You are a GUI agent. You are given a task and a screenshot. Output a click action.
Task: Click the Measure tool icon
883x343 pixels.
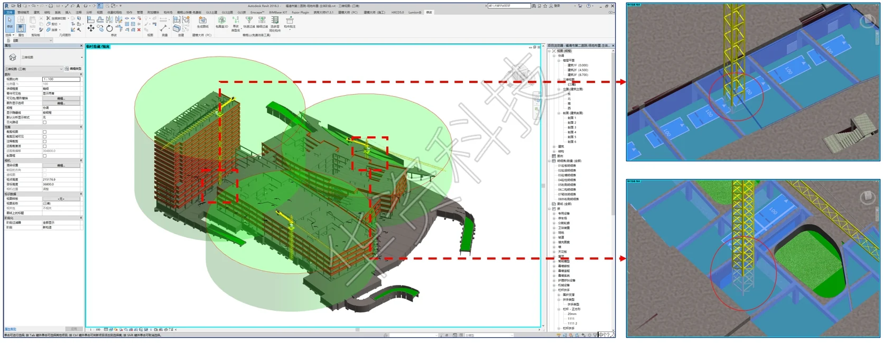(164, 28)
